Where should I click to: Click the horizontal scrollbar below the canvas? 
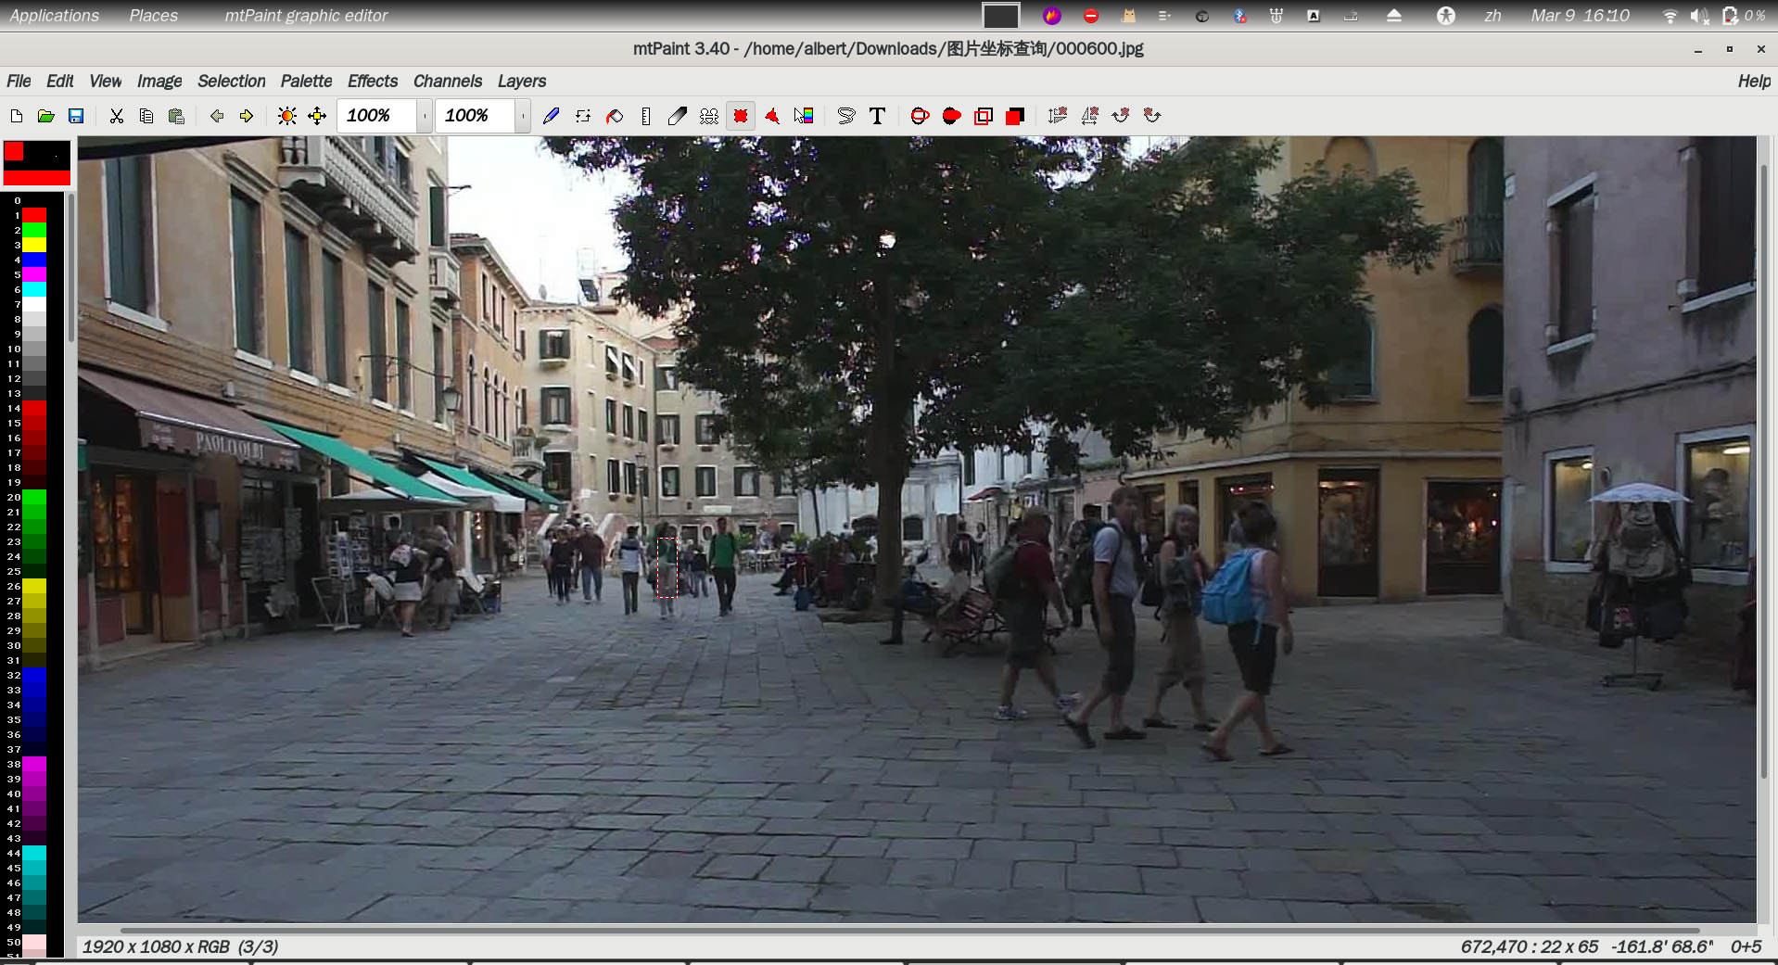pos(908,930)
